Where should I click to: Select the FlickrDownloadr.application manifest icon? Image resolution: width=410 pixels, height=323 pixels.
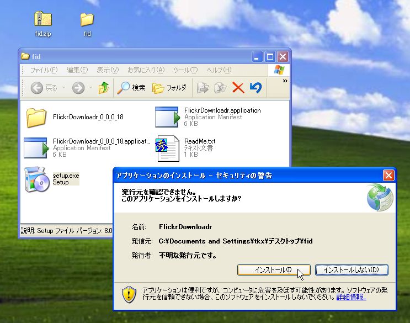(x=167, y=117)
